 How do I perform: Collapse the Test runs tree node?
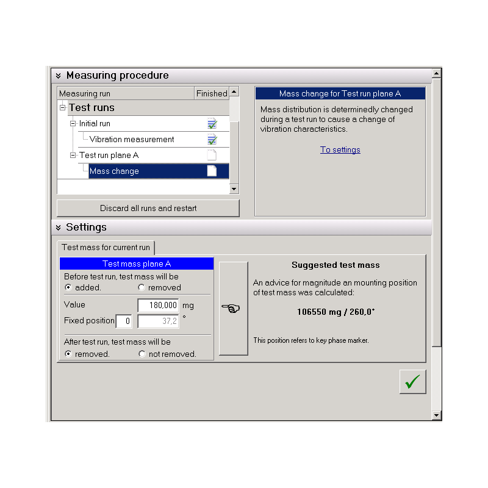point(62,108)
